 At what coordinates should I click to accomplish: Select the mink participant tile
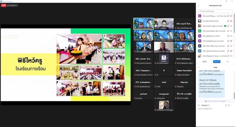point(164,82)
